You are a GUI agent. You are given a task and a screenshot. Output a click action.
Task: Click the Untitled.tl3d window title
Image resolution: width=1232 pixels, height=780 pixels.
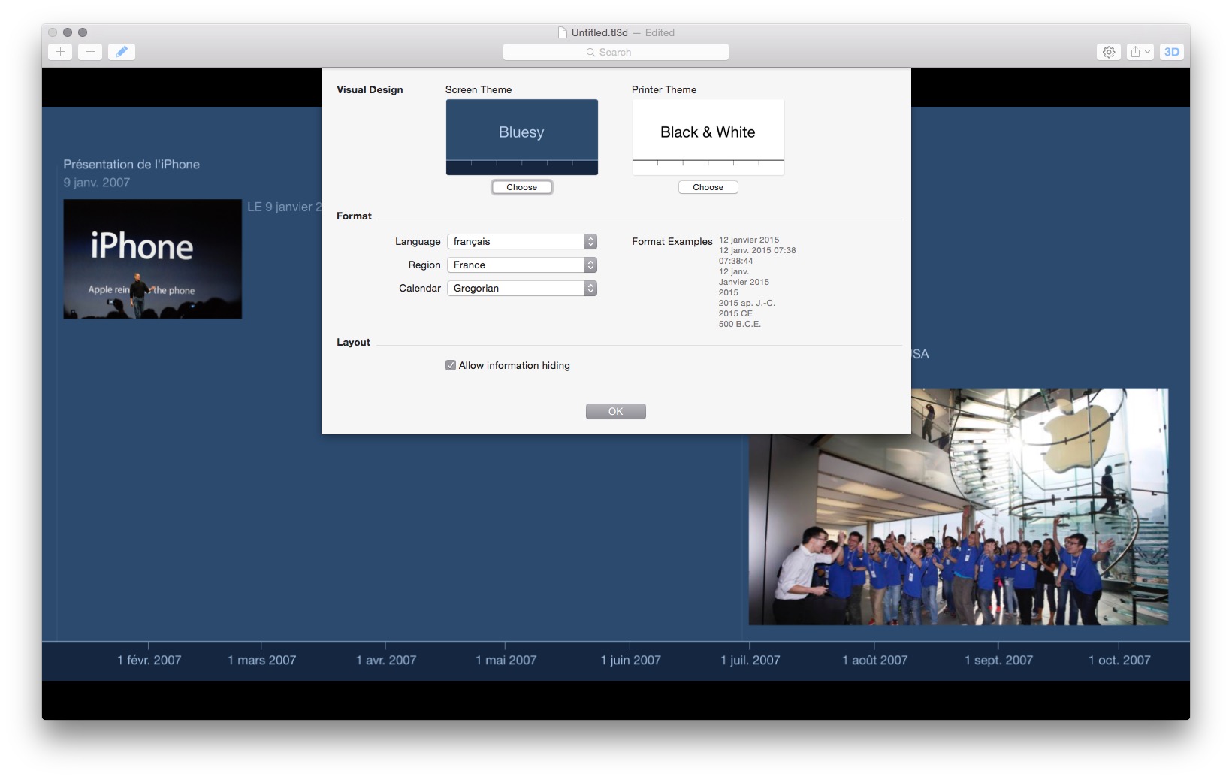click(x=599, y=32)
